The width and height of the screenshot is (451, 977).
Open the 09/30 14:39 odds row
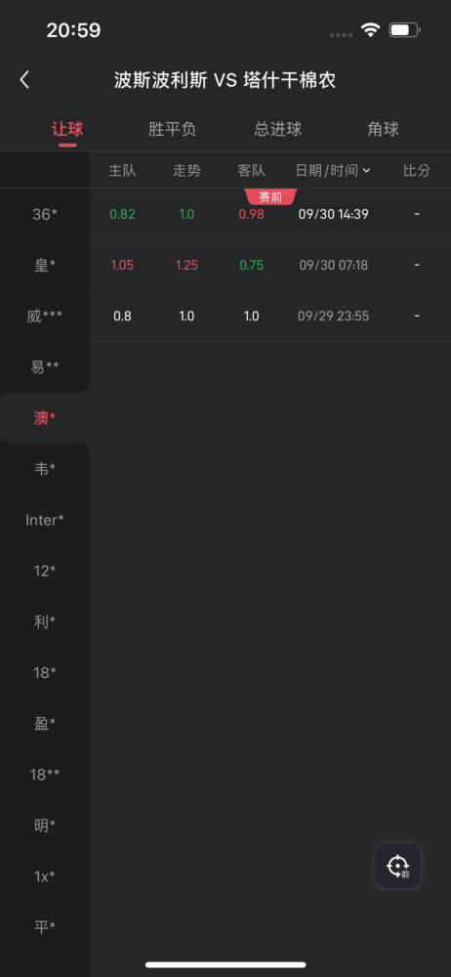(x=270, y=214)
